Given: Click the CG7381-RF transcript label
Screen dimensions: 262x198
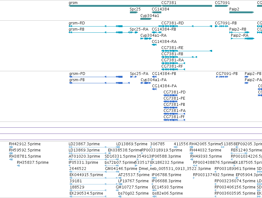Looking at the screenshot, I should pos(172,66).
